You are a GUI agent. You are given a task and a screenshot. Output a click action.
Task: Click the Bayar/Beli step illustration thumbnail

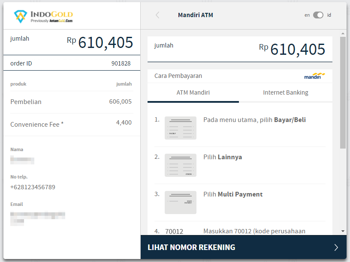coord(181,128)
